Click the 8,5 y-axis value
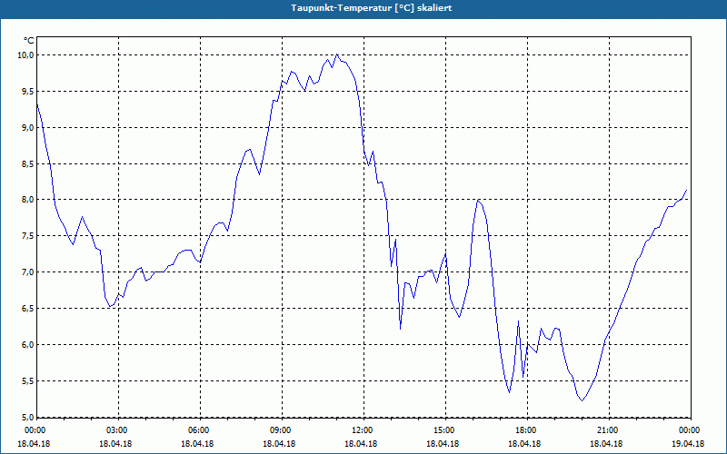The image size is (727, 454). point(28,163)
